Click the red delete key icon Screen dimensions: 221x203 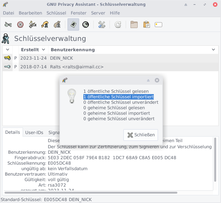(x=20, y=24)
